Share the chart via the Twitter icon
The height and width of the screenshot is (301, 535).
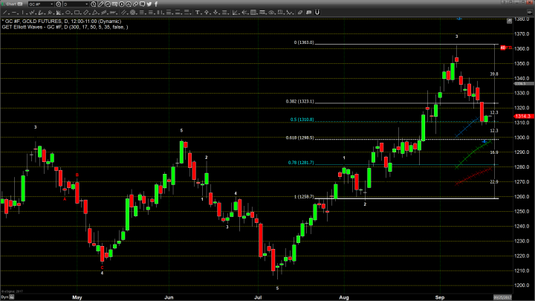pyautogui.click(x=149, y=4)
